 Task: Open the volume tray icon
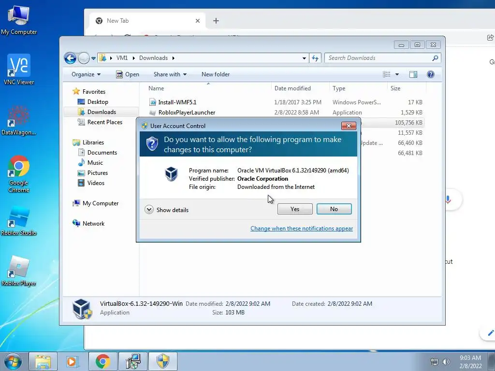(446, 362)
